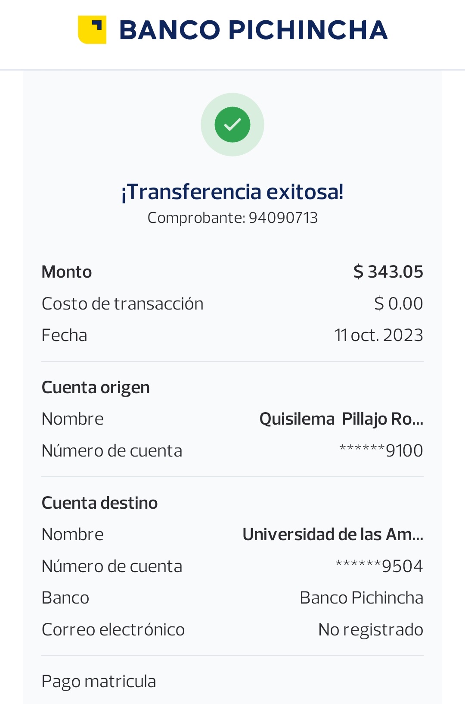The image size is (465, 704).
Task: Tap the Pago matricula description text
Action: click(99, 682)
